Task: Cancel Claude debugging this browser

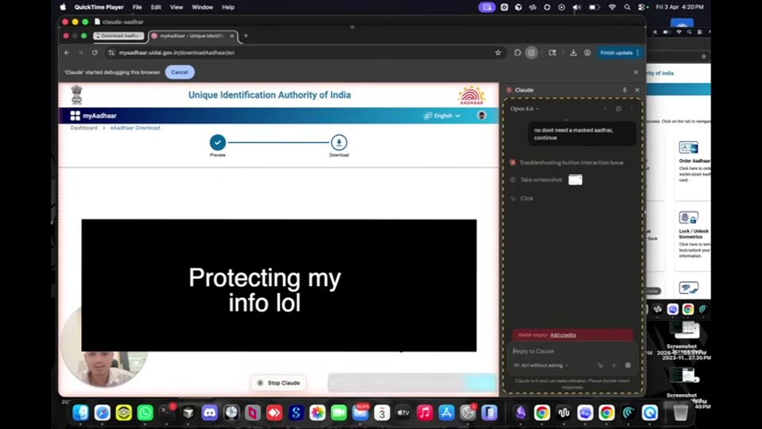Action: click(179, 72)
